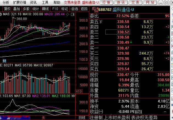Click the 涨幅 value 6.39%

pyautogui.click(x=124, y=85)
